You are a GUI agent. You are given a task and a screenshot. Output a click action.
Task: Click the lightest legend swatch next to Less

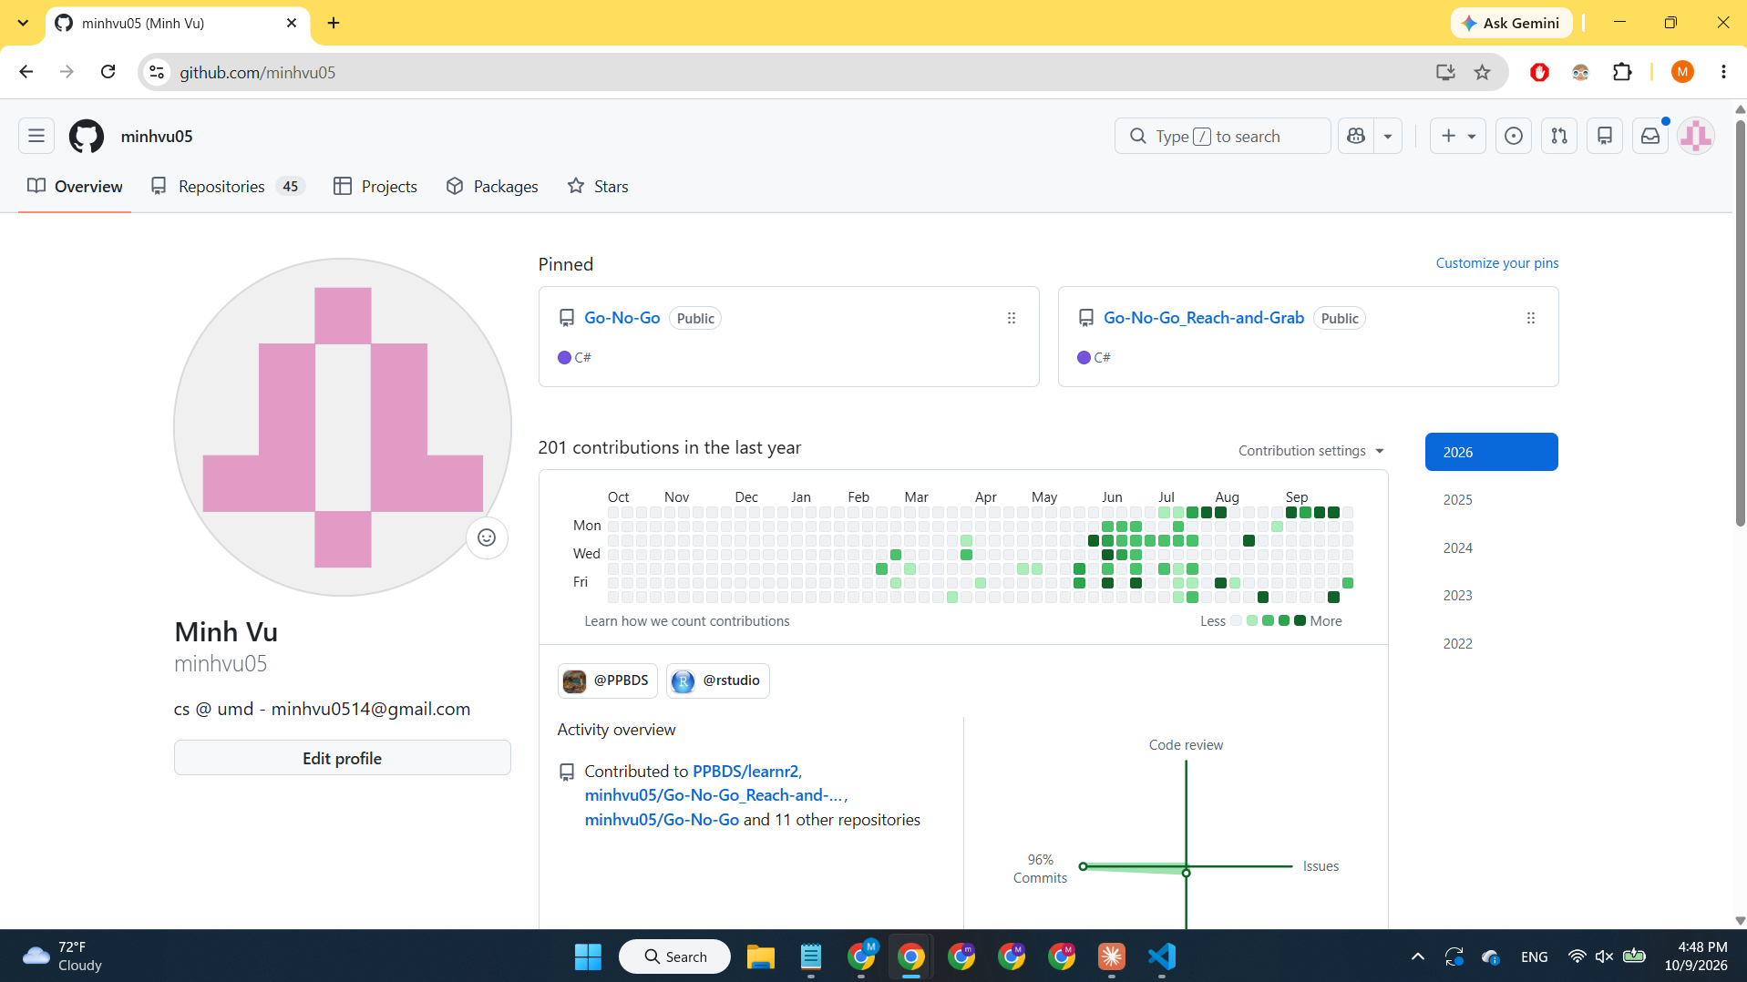pos(1237,620)
